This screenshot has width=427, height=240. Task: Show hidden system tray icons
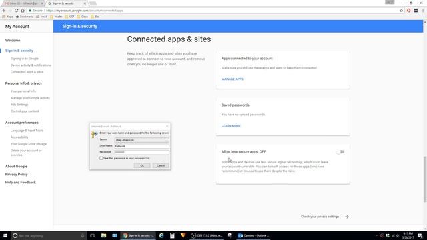377,235
